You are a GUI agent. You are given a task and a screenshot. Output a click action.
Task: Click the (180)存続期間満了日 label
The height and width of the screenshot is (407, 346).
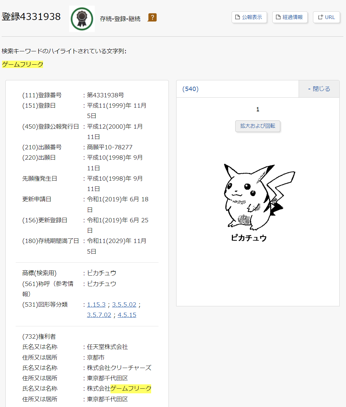point(51,241)
